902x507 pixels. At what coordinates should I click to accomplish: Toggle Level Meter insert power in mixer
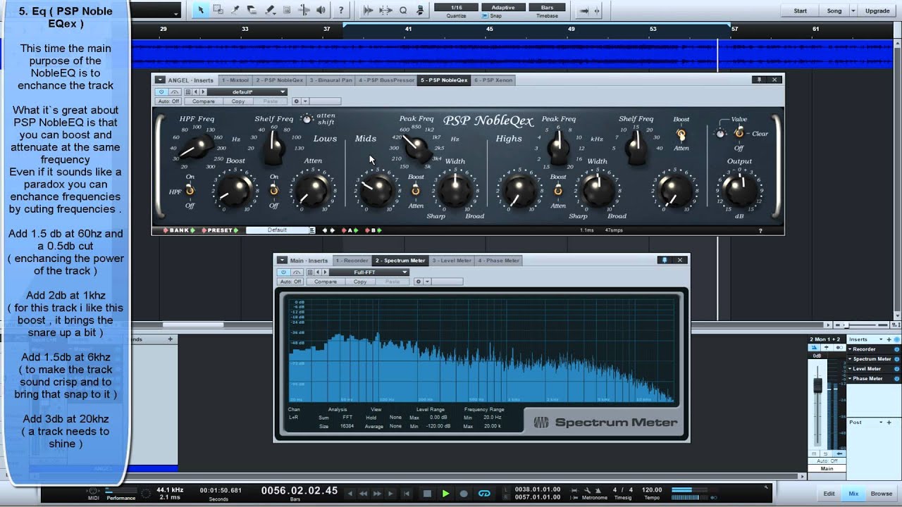point(896,369)
